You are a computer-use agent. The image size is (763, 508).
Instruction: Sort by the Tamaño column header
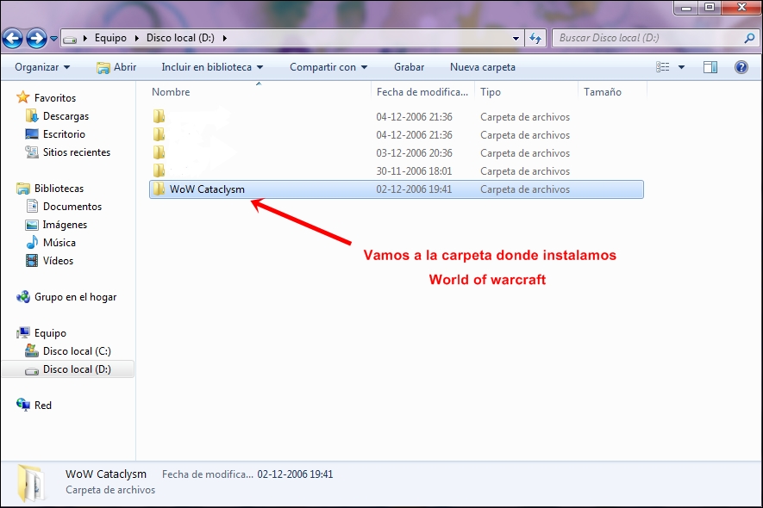pyautogui.click(x=603, y=92)
